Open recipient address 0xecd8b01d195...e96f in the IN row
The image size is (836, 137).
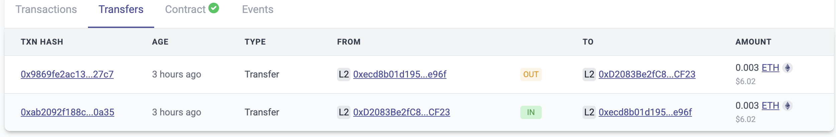click(x=645, y=112)
